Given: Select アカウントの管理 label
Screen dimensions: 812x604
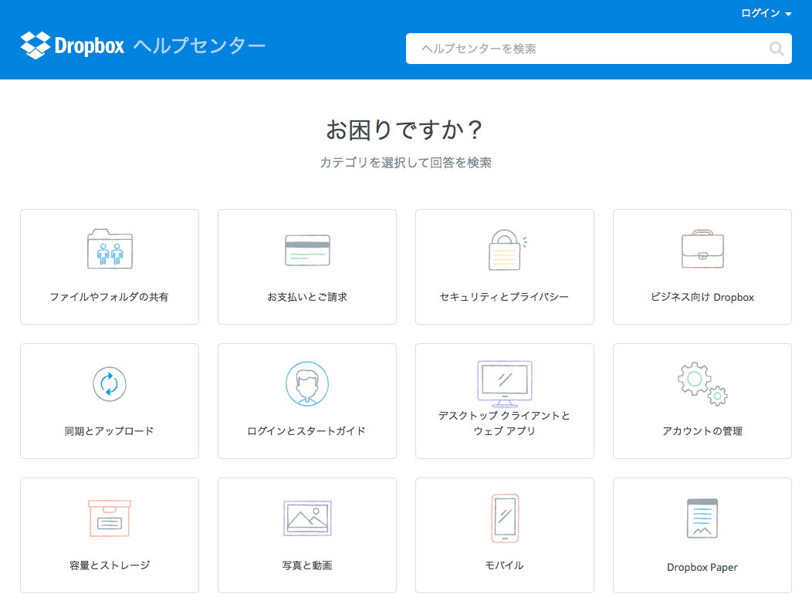Looking at the screenshot, I should [702, 431].
